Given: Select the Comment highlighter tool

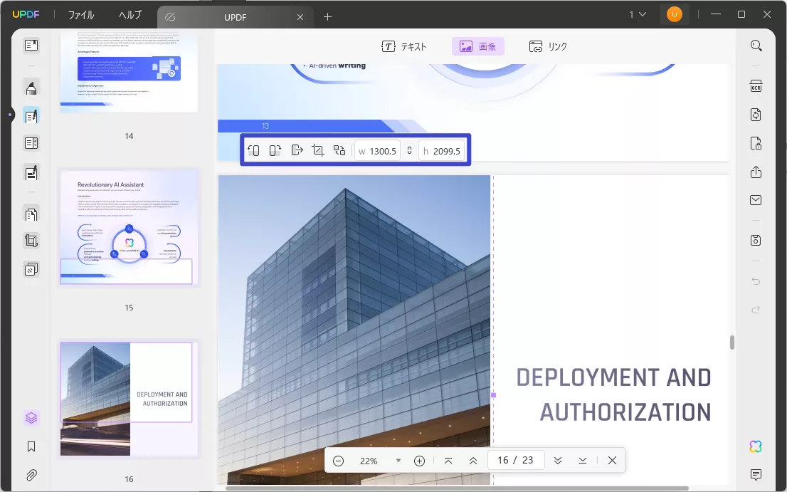Looking at the screenshot, I should point(31,88).
